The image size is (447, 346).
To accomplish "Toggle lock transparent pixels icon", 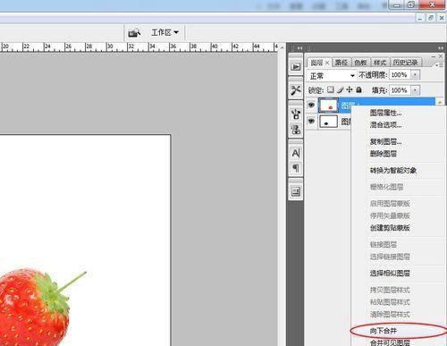I will (330, 89).
